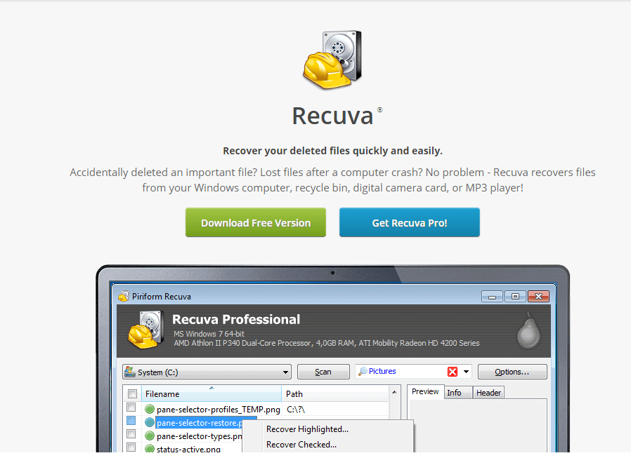The image size is (631, 465).
Task: Switch to the Preview tab
Action: pyautogui.click(x=425, y=391)
